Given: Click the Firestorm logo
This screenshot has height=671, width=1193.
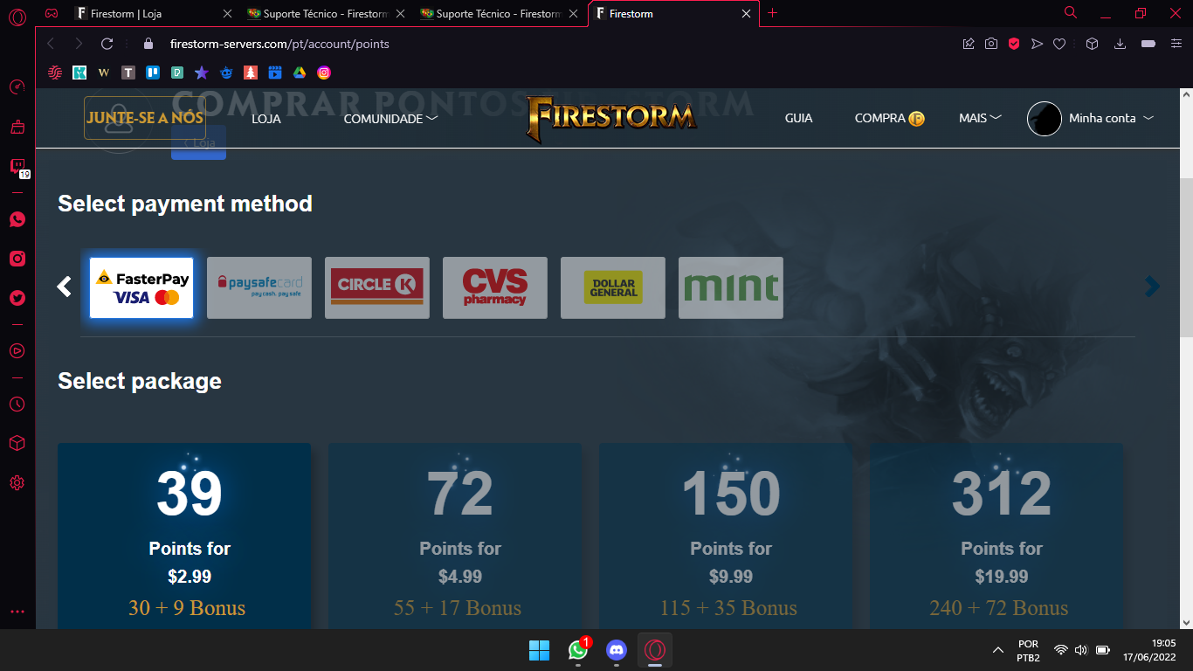Looking at the screenshot, I should click(x=611, y=119).
